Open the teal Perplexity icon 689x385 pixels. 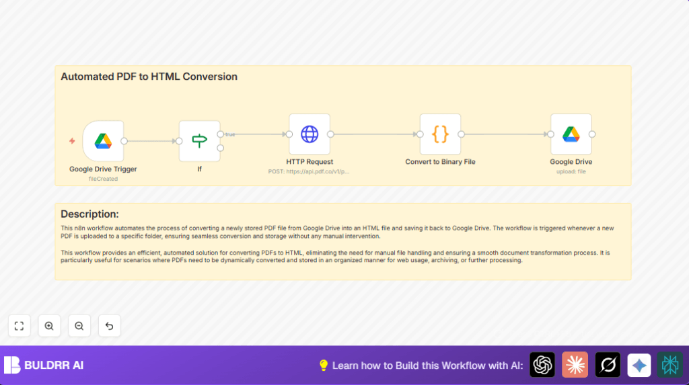pyautogui.click(x=670, y=365)
